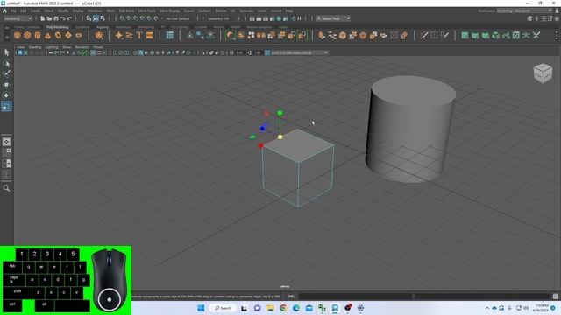
Task: Click the new scene icon in status line
Action: click(x=43, y=18)
